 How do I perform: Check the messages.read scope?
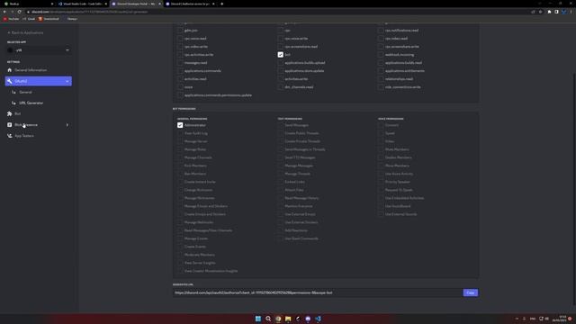click(x=180, y=63)
